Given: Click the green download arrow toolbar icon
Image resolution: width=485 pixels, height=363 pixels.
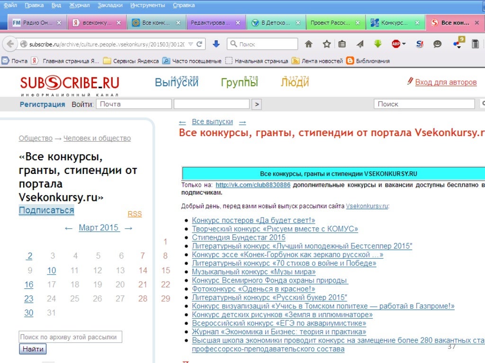Looking at the screenshot, I should click(x=377, y=44).
